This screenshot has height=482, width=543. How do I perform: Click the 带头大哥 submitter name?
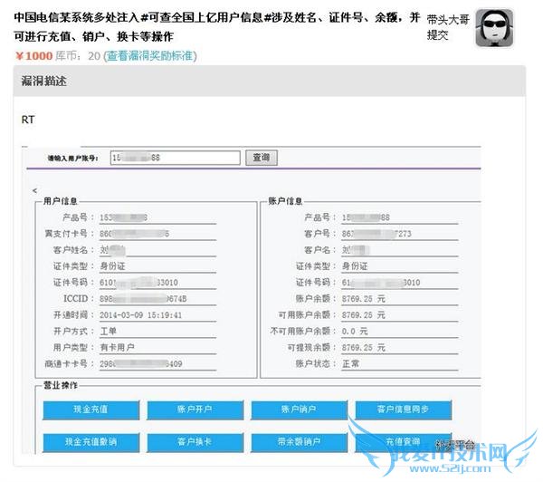point(448,20)
